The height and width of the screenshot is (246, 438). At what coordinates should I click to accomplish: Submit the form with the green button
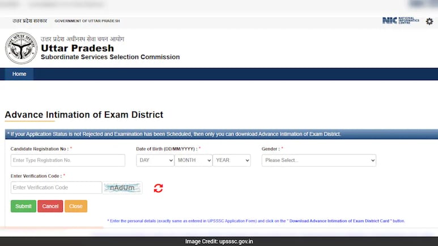click(x=23, y=206)
